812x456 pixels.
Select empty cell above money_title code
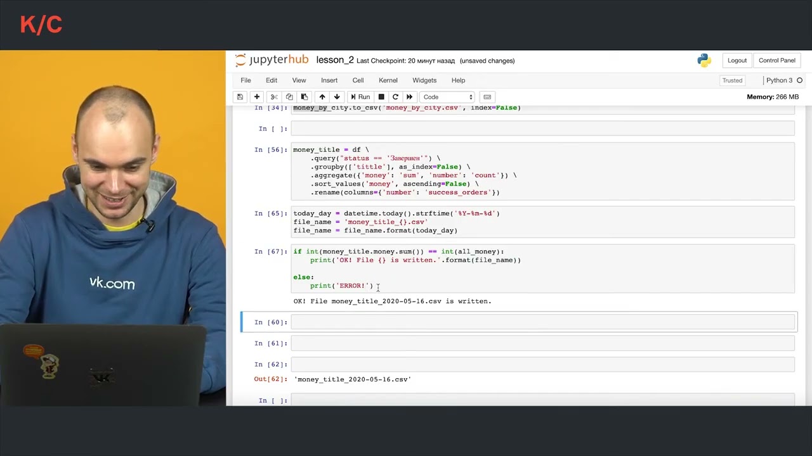pyautogui.click(x=542, y=129)
